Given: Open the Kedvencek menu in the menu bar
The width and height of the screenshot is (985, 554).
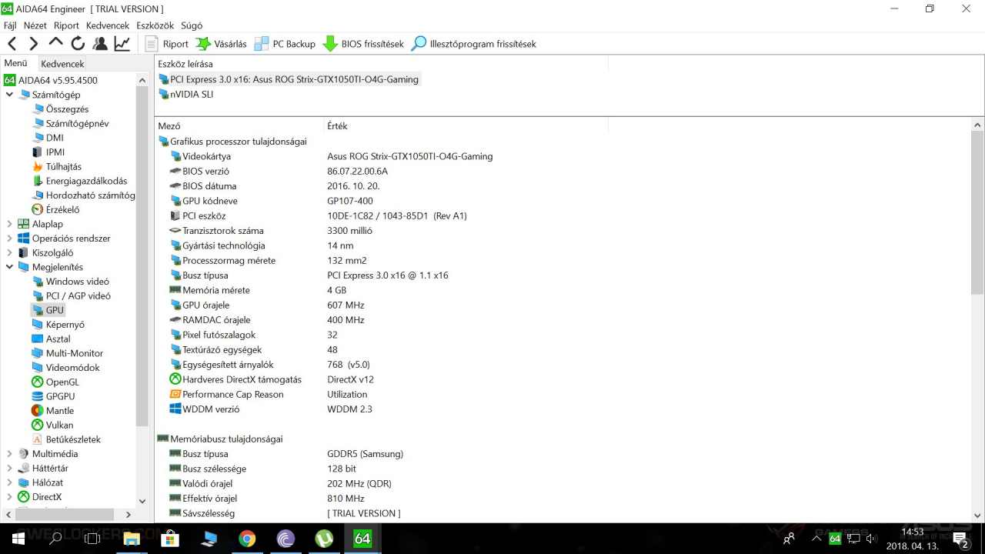Looking at the screenshot, I should (108, 25).
